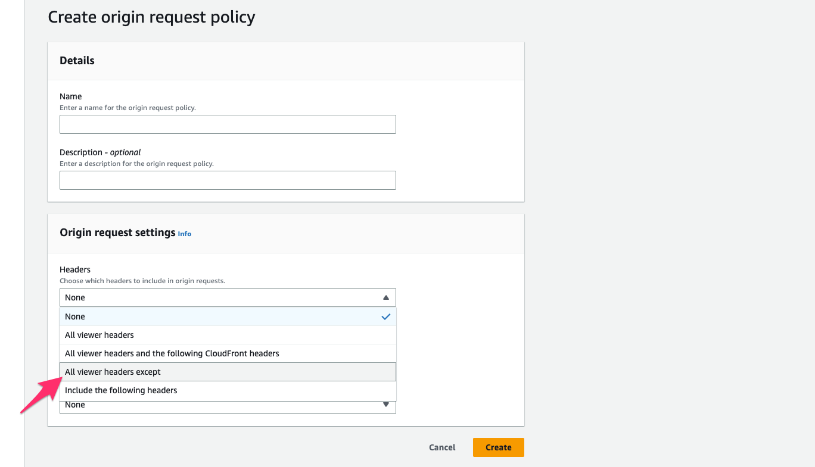This screenshot has width=815, height=467.
Task: Click the orange Create button
Action: (499, 447)
